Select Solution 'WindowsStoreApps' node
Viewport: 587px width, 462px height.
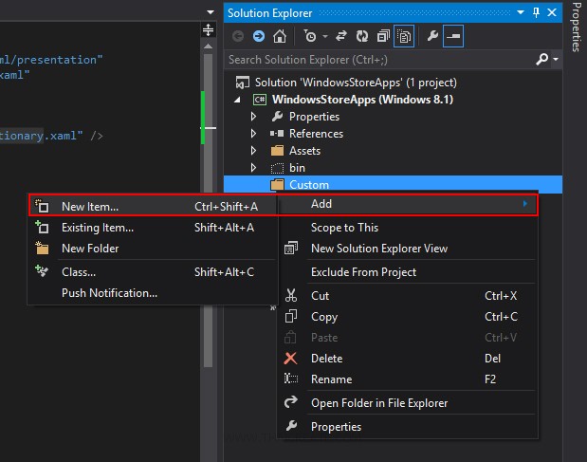click(x=356, y=83)
